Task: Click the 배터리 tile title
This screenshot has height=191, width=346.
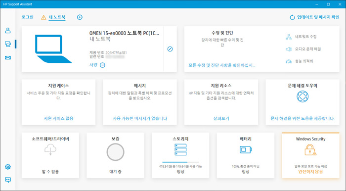Action: pos(246,139)
